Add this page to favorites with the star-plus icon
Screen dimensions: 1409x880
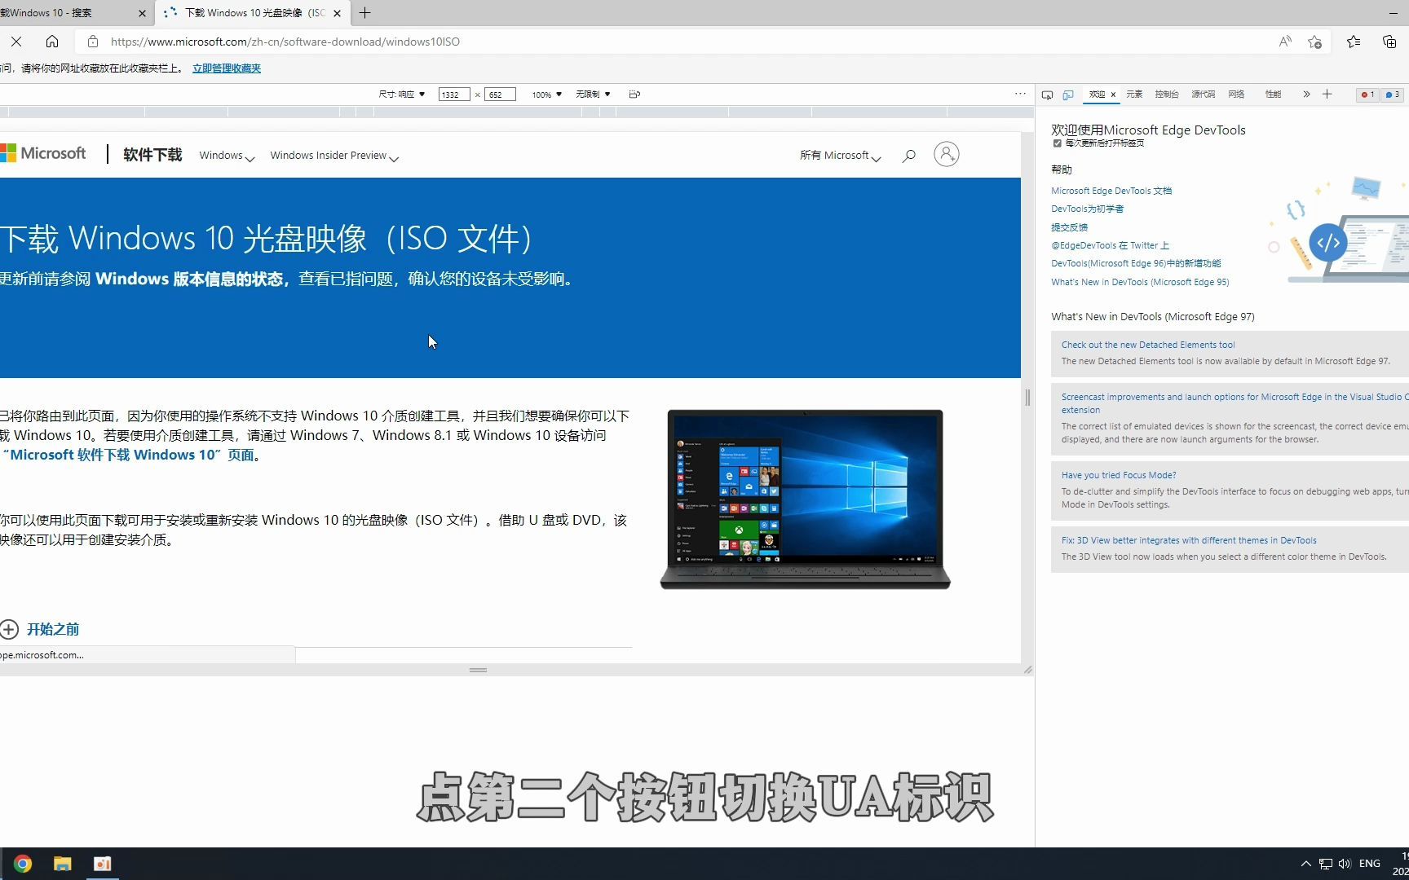click(1314, 42)
